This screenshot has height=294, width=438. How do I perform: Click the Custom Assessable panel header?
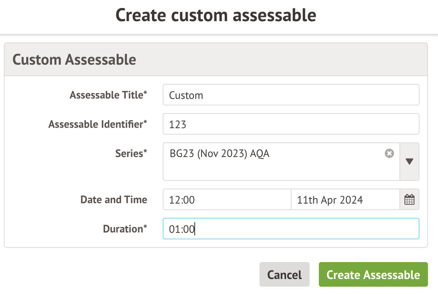click(x=74, y=60)
